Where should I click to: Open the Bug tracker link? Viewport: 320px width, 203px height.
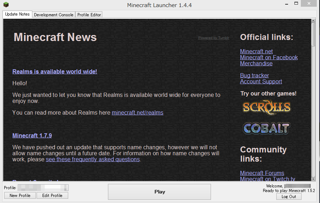coord(254,75)
